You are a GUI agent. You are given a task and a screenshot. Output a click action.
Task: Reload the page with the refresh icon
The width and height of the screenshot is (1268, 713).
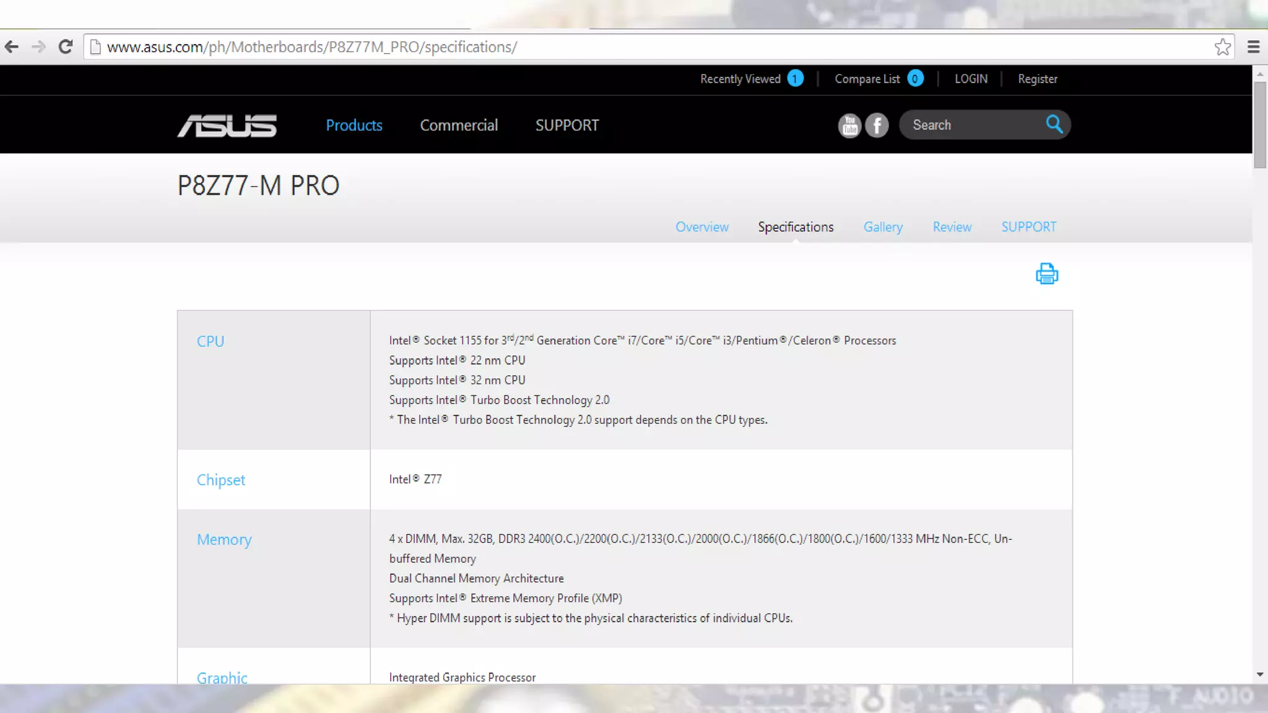pyautogui.click(x=66, y=47)
